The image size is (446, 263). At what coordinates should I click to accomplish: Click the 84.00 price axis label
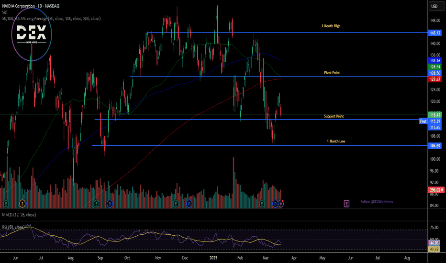(435, 206)
